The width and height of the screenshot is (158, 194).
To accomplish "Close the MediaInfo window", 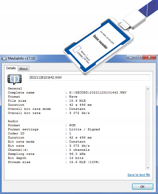I will [x=150, y=57].
